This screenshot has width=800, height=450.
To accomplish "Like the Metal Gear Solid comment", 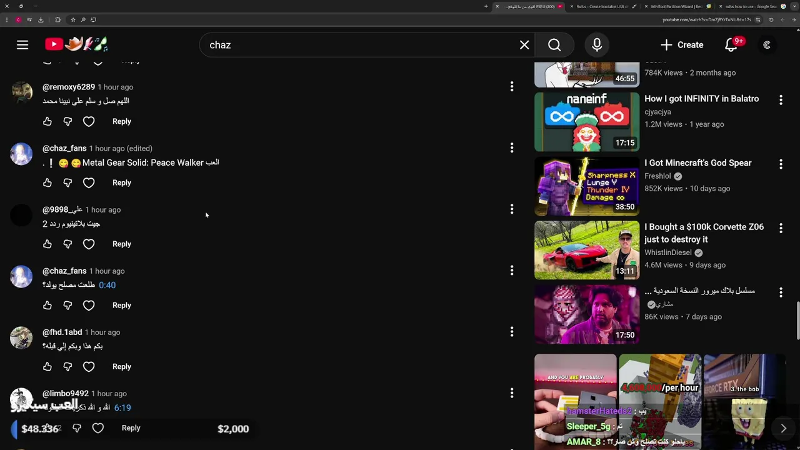I will click(x=47, y=182).
